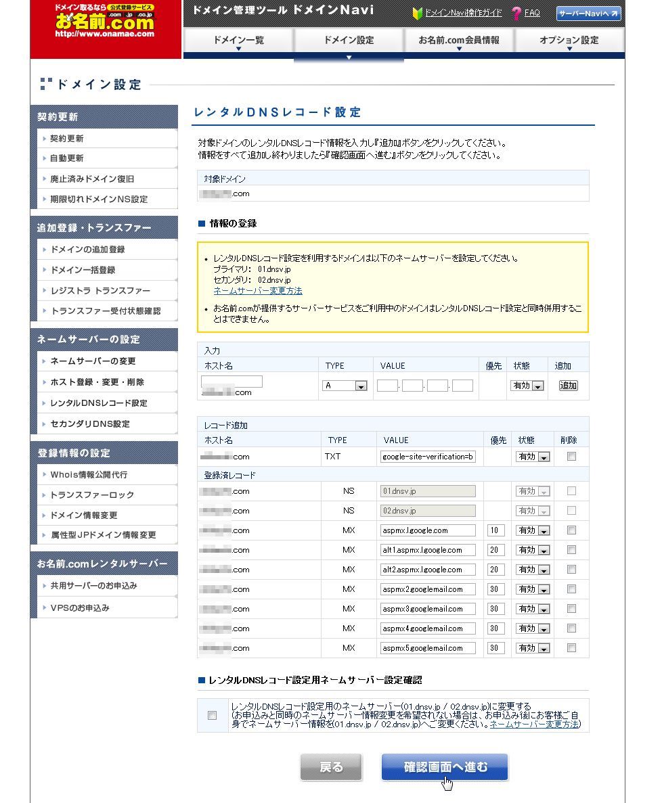The height and width of the screenshot is (803, 662).
Task: Select the ドメイン設定 tab
Action: [349, 41]
